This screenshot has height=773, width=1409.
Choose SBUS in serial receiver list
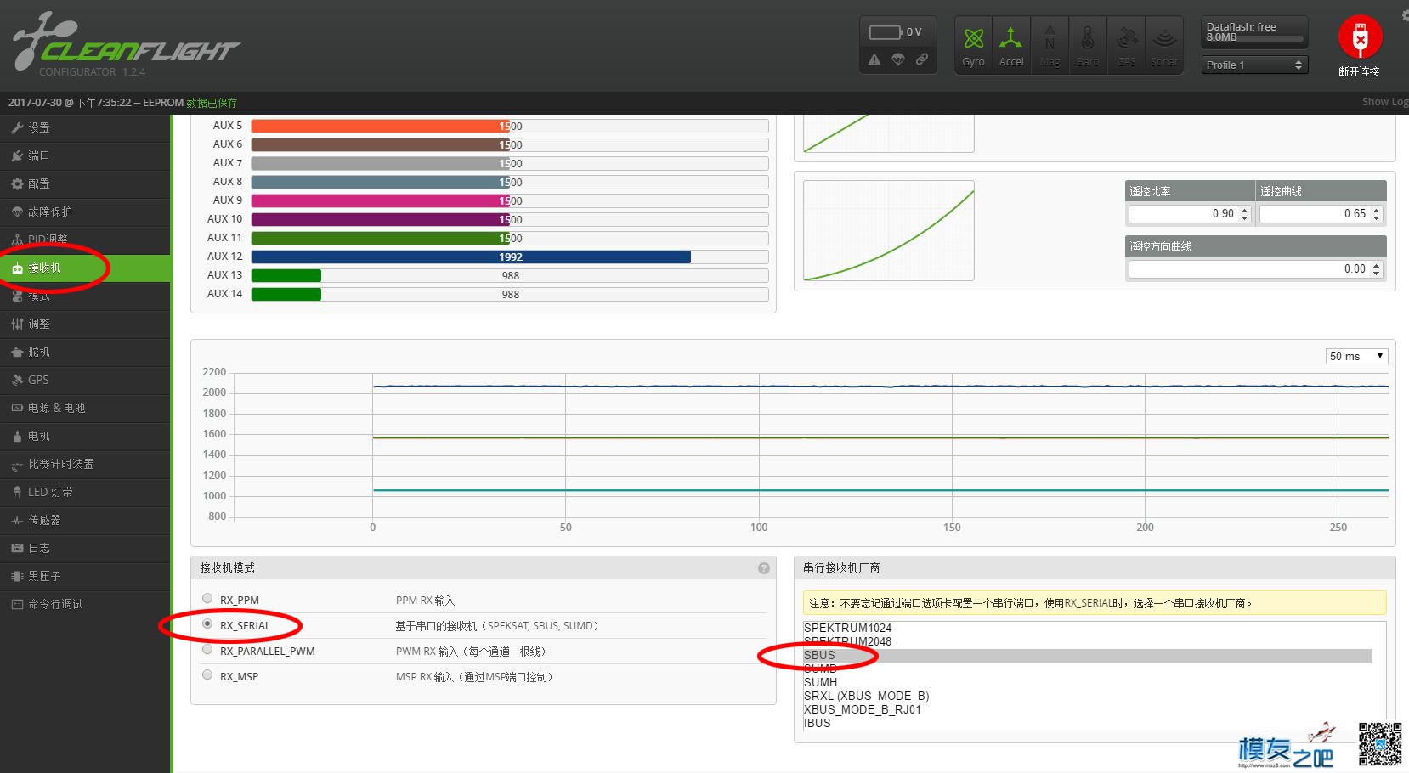point(1088,655)
